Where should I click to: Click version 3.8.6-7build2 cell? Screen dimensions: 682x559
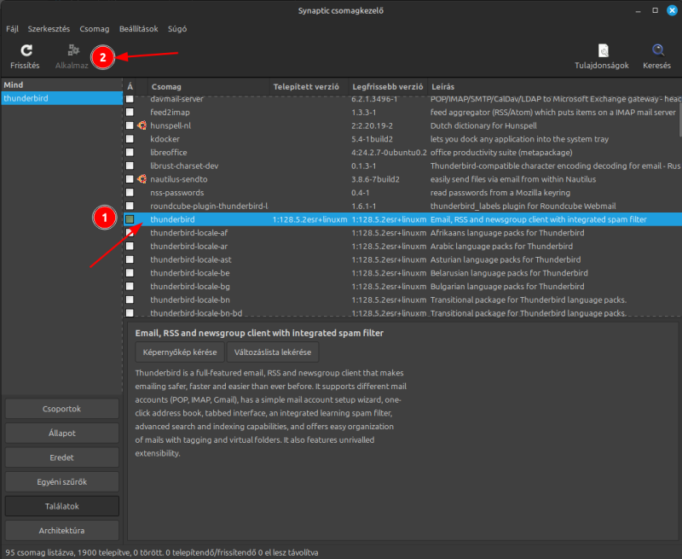point(375,179)
